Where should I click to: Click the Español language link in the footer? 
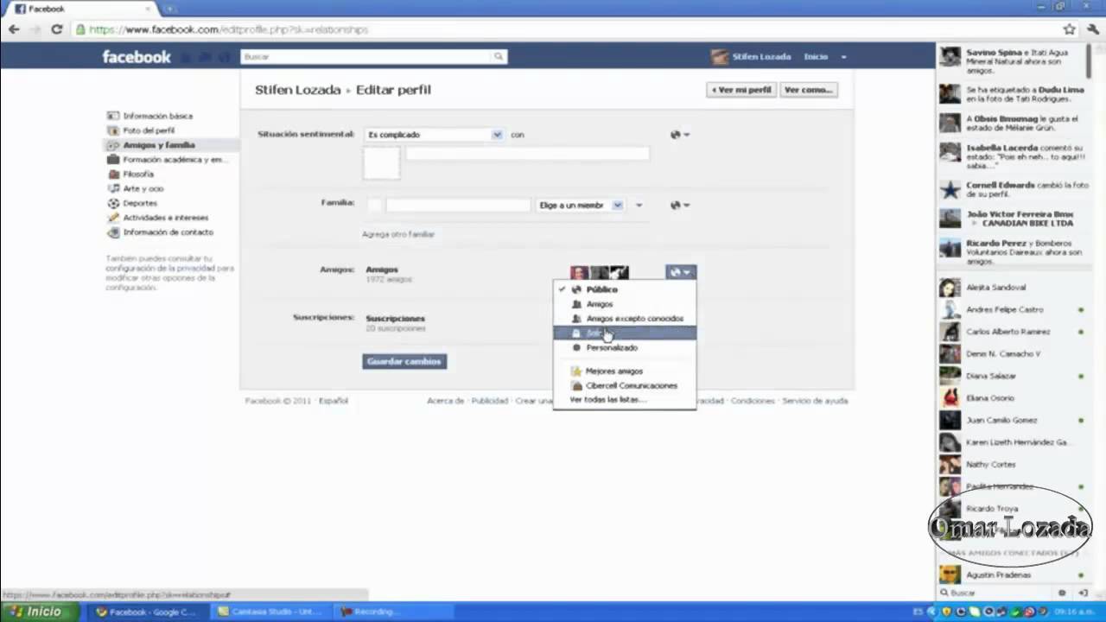click(333, 401)
